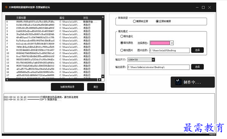This screenshot has width=227, height=139.
Task: Select row 10 starting 89db9427548
Action: coord(53,53)
